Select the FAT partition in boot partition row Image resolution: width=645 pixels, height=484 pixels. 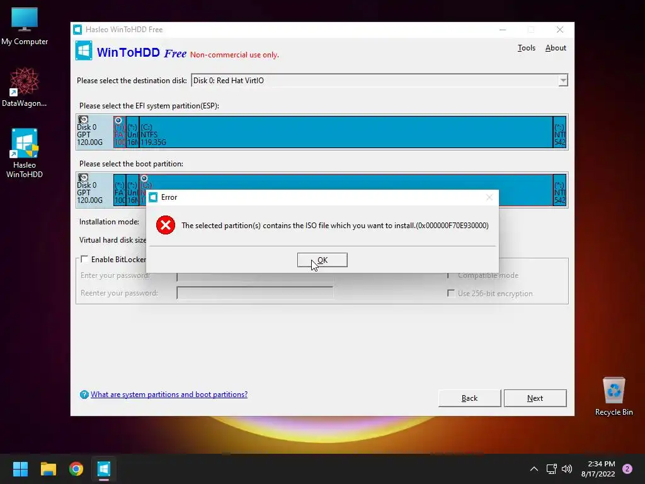pyautogui.click(x=120, y=190)
